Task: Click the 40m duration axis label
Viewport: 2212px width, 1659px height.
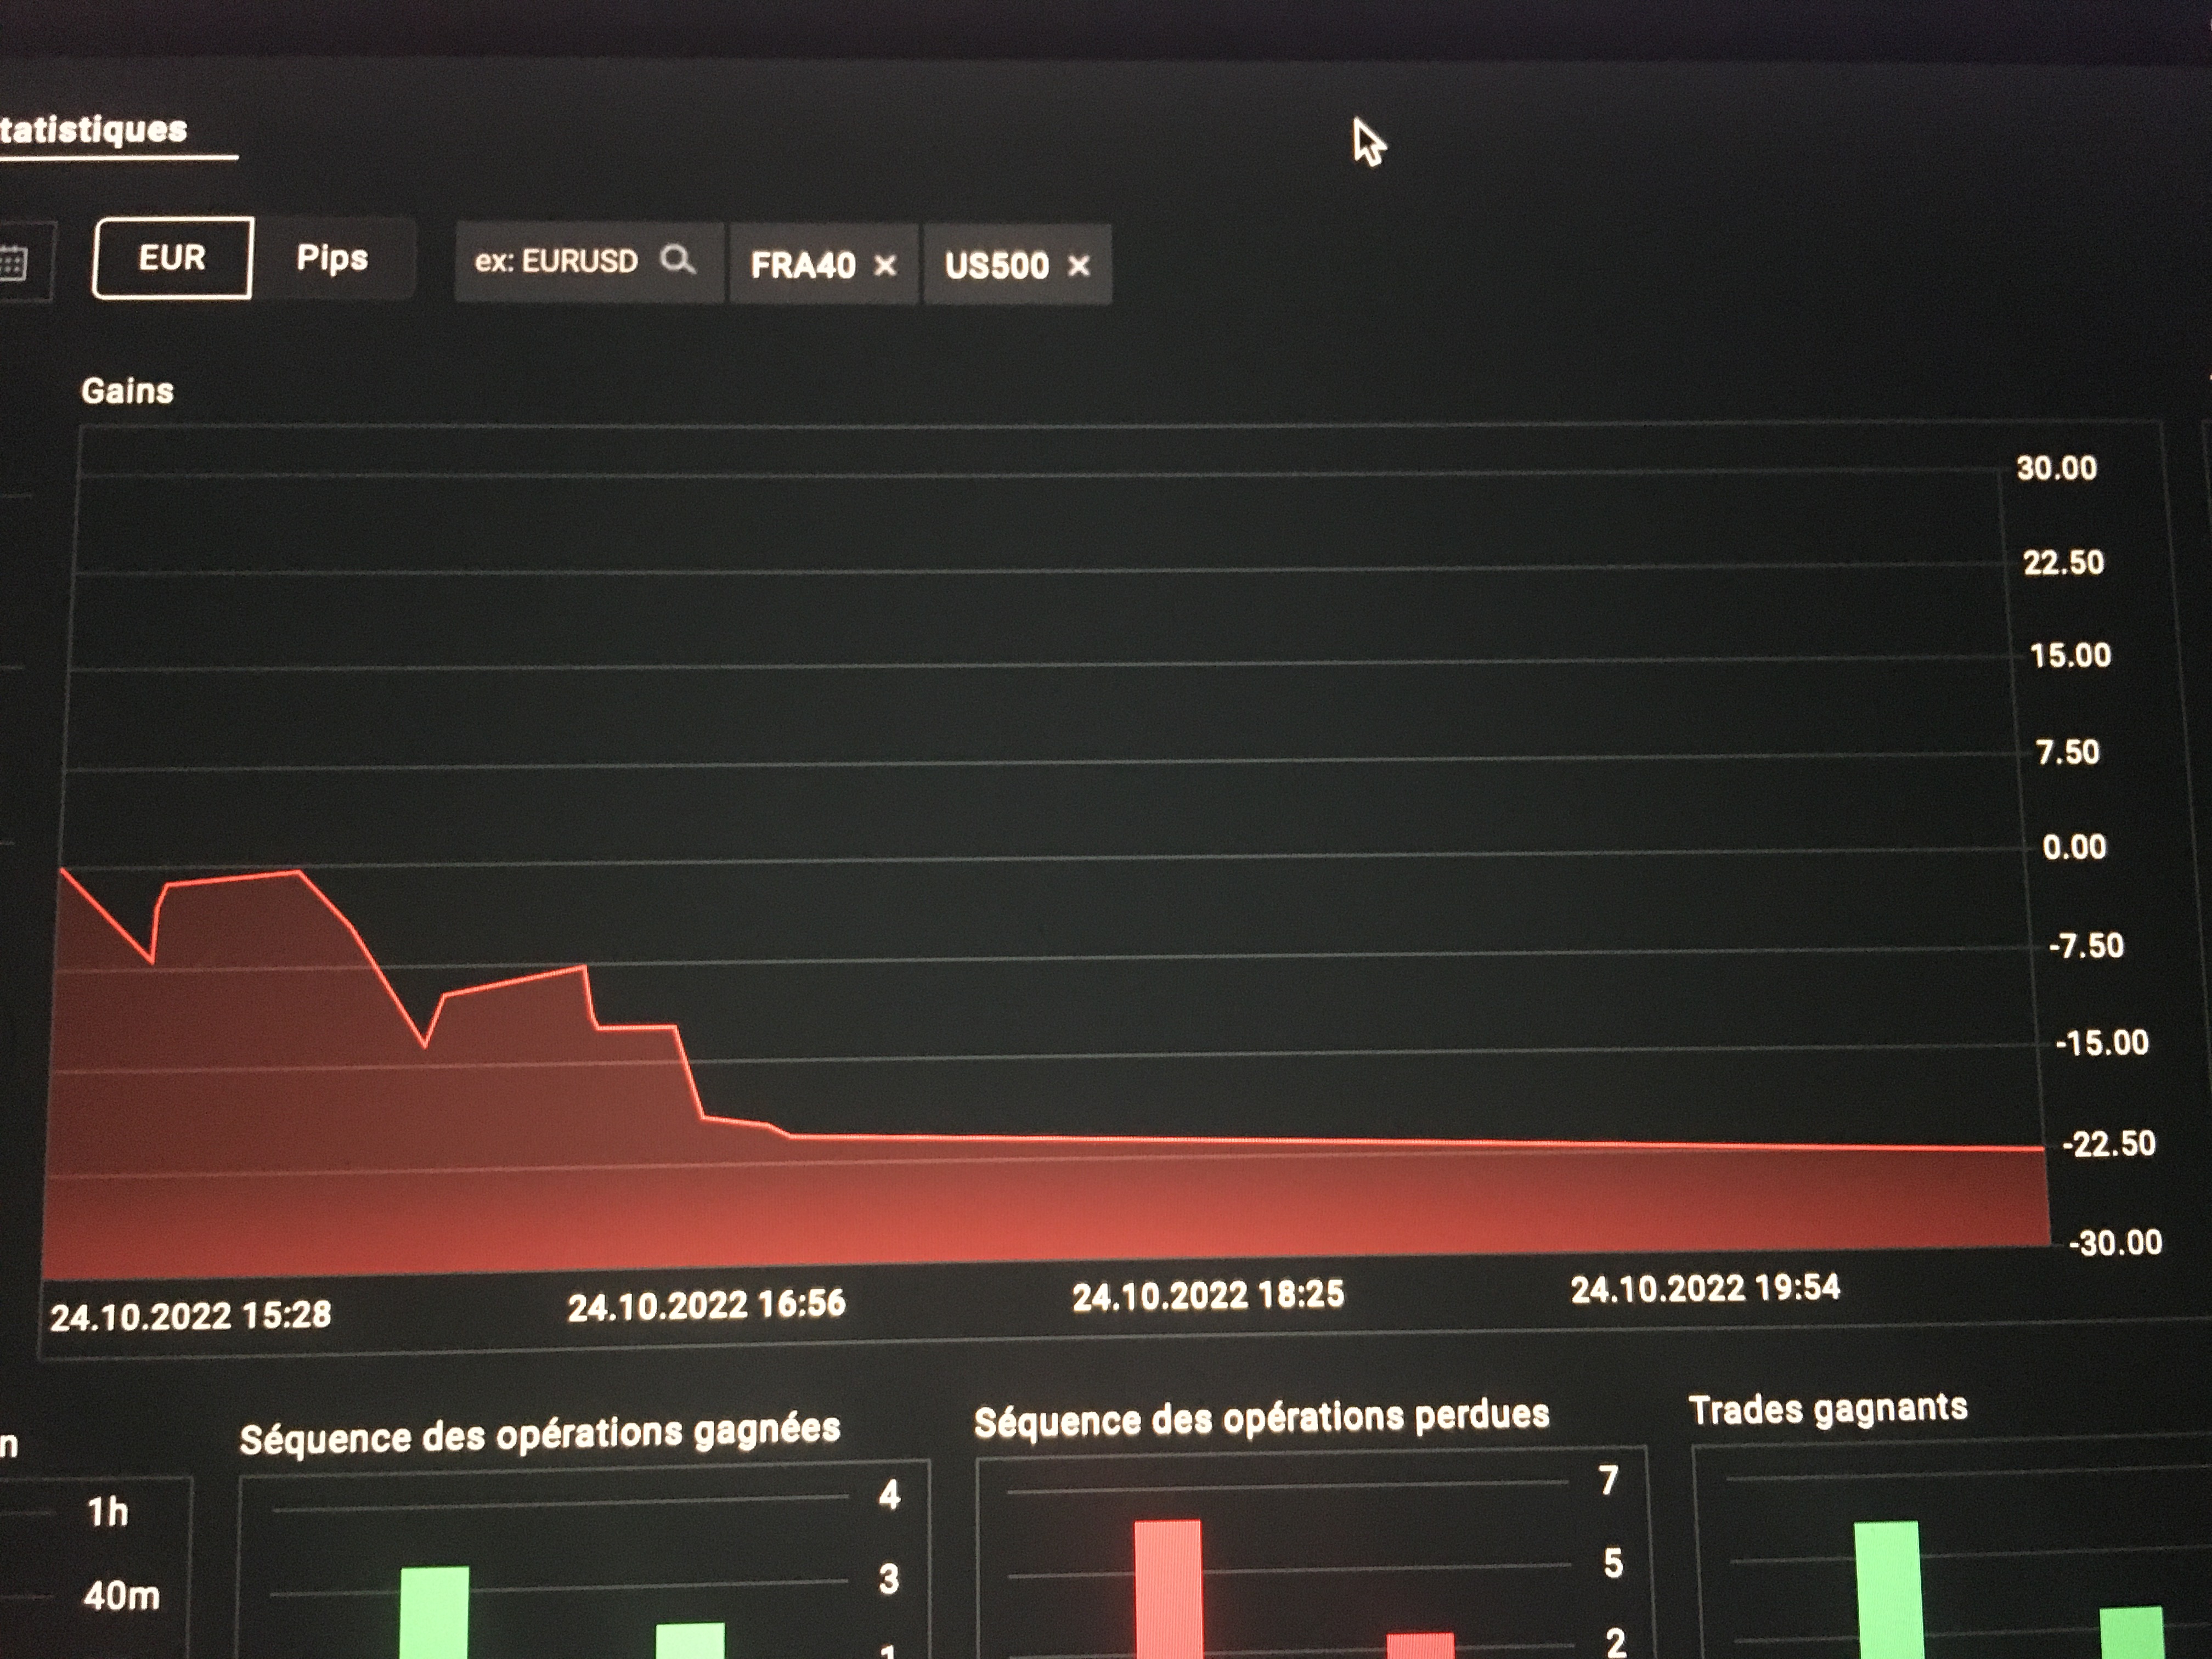Action: (x=121, y=1596)
